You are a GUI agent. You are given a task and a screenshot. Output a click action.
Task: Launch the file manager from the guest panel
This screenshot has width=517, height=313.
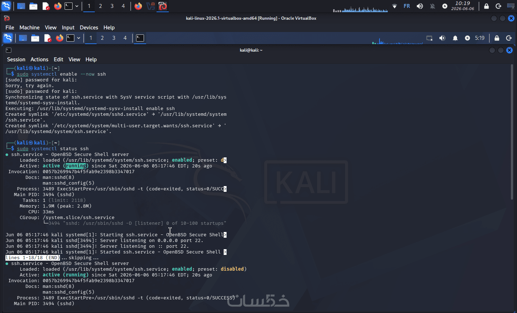pyautogui.click(x=35, y=38)
